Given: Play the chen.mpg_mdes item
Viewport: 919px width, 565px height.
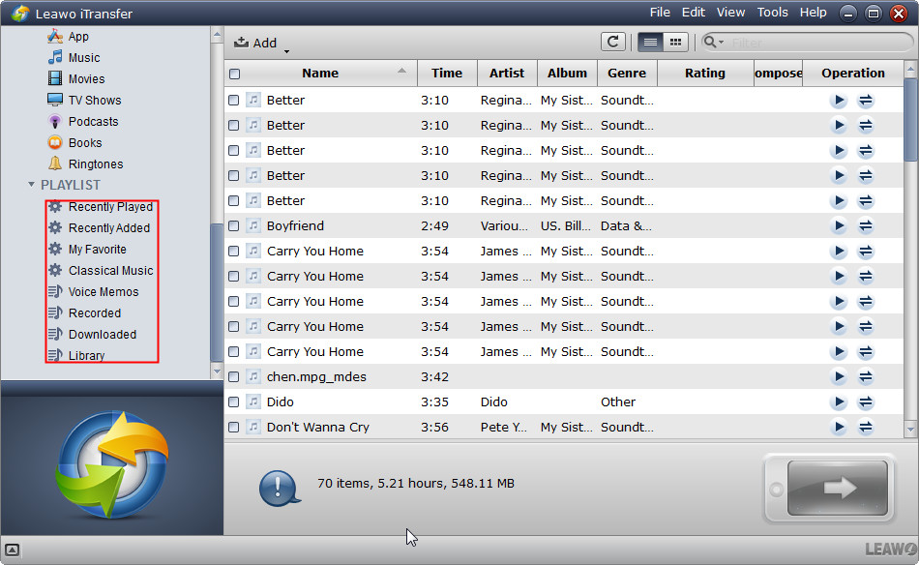Looking at the screenshot, I should pos(839,376).
